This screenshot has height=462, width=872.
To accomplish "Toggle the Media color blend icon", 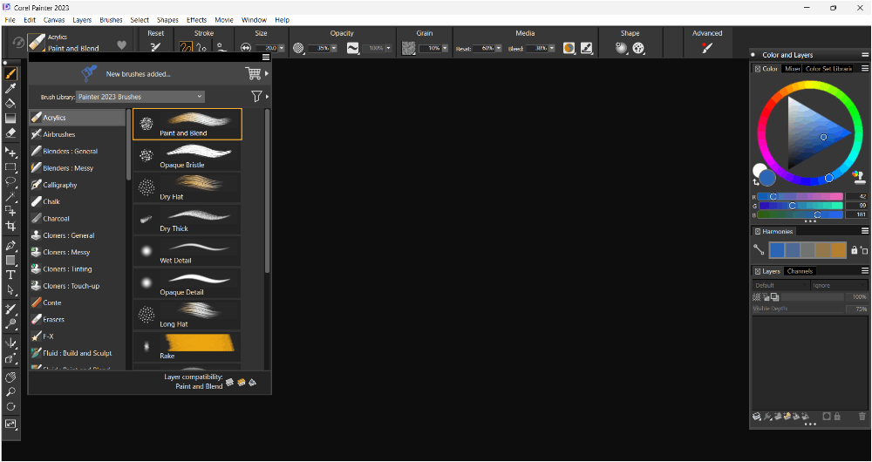I will pyautogui.click(x=569, y=48).
